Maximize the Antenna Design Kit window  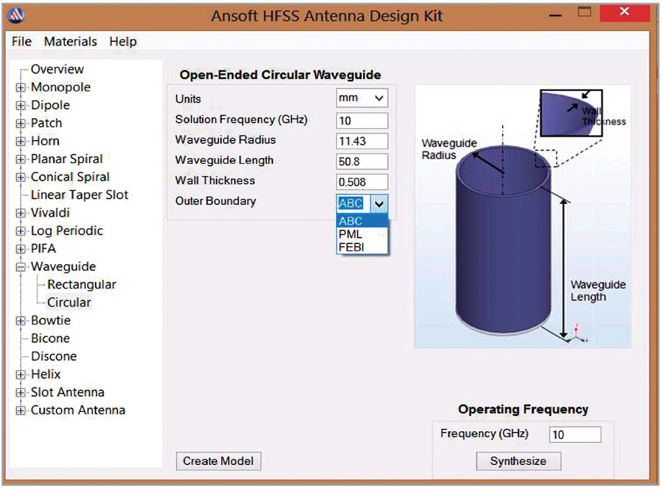click(584, 13)
